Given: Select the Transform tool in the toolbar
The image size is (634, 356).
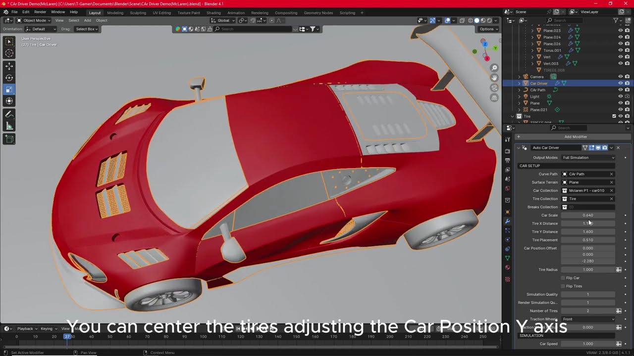Looking at the screenshot, I should click(x=9, y=101).
